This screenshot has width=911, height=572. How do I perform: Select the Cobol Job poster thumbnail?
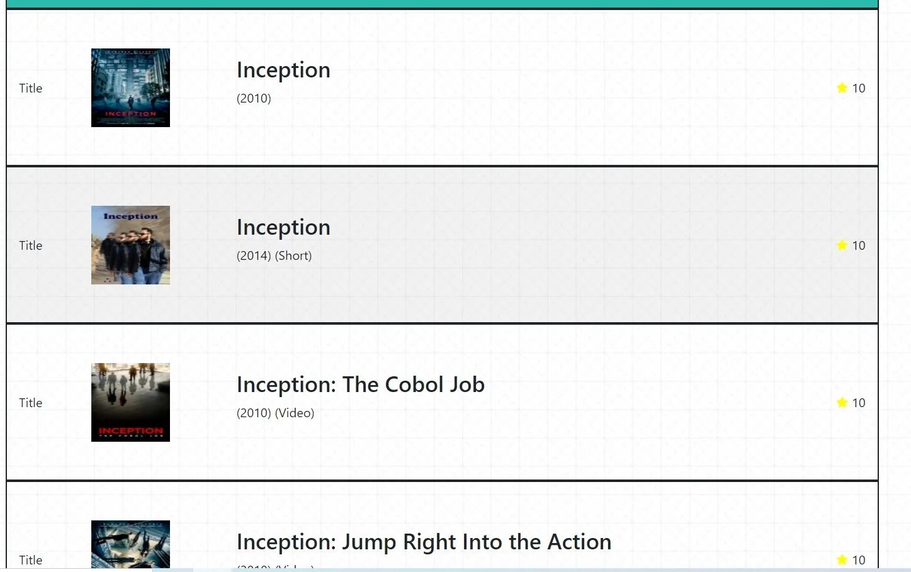coord(130,402)
